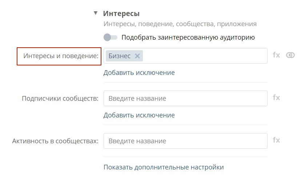The height and width of the screenshot is (180, 305).
Task: Collapse the Интересы section triangle
Action: tap(96, 13)
